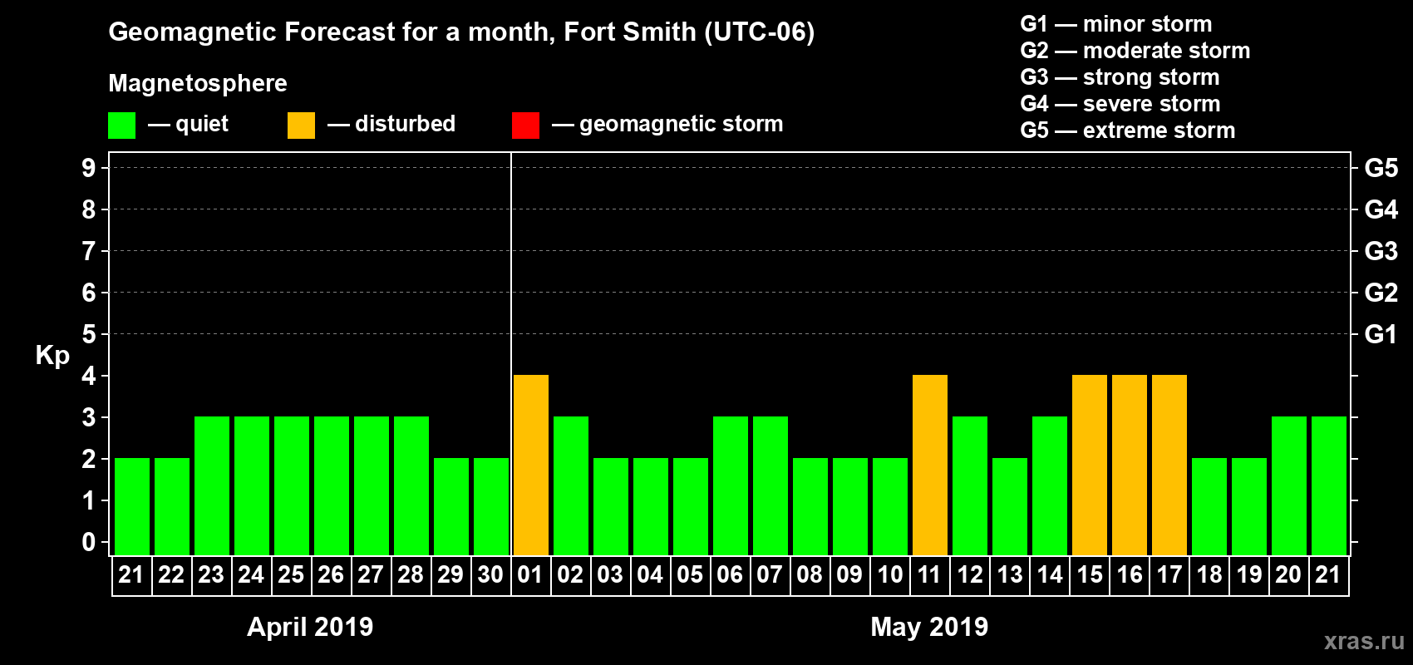The height and width of the screenshot is (665, 1413).
Task: Click the G3 — strong storm legend line
Action: coord(1120,77)
